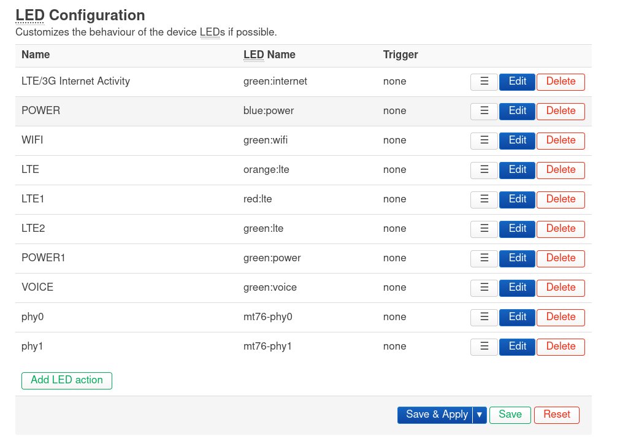Edit the LTE/3G Internet Activity LED
628x441 pixels.
tap(517, 82)
